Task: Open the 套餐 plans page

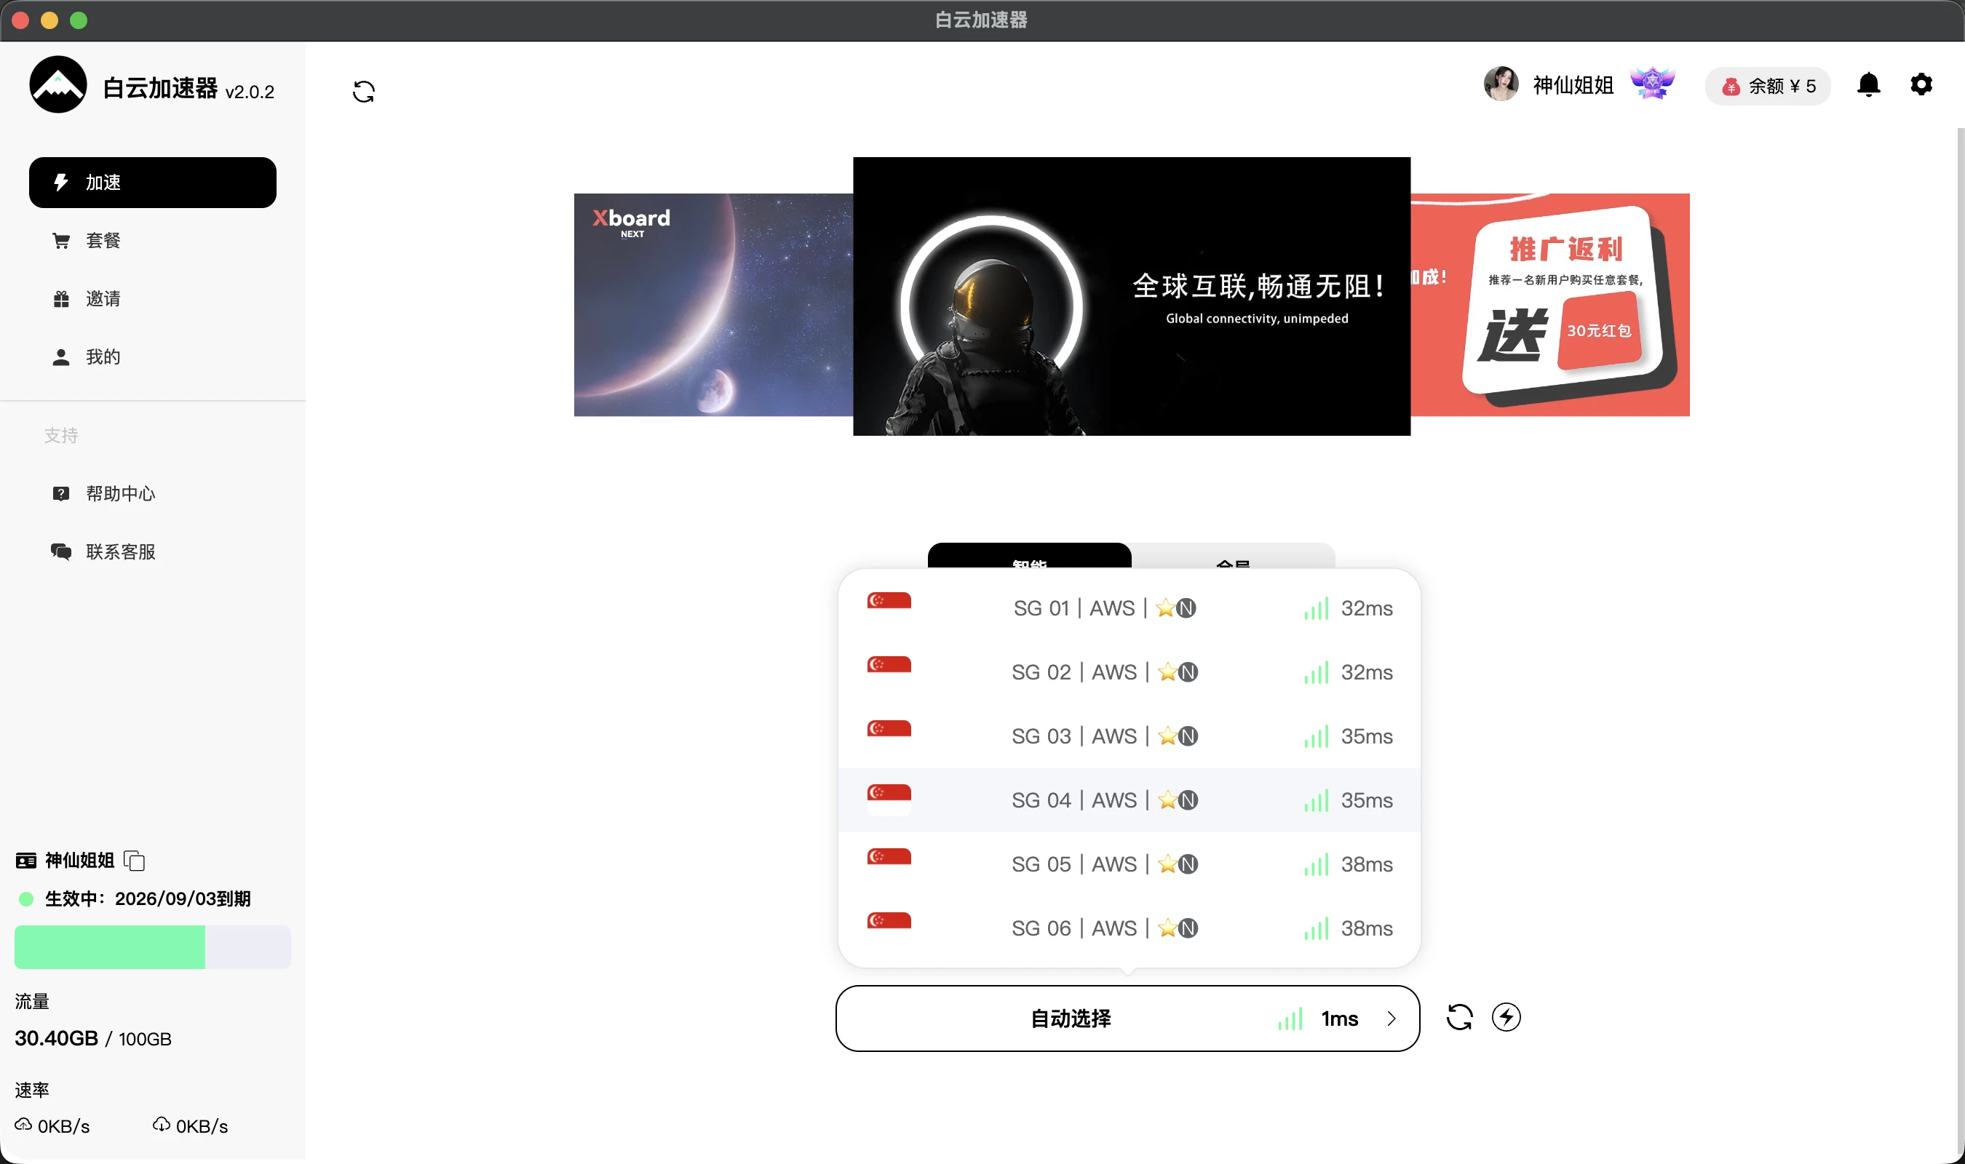Action: (103, 241)
